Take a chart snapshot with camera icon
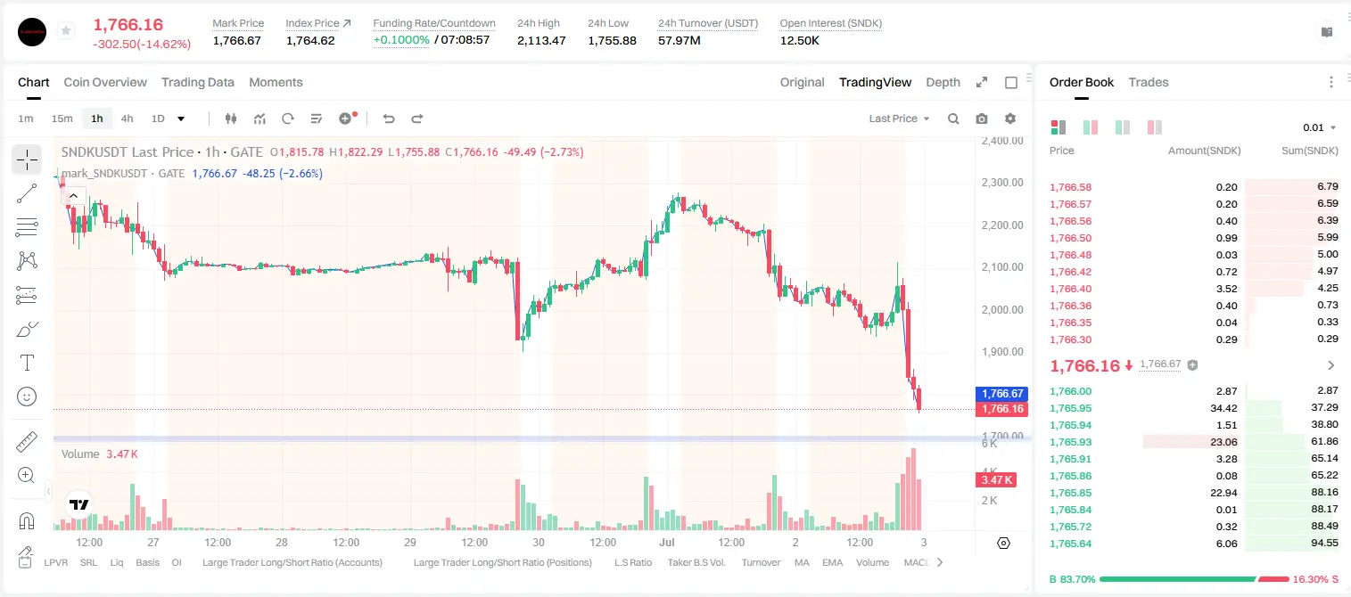 coord(982,119)
